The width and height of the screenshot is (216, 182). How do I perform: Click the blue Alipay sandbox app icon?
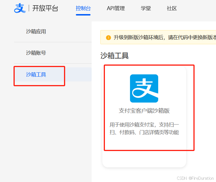pyautogui.click(x=144, y=88)
